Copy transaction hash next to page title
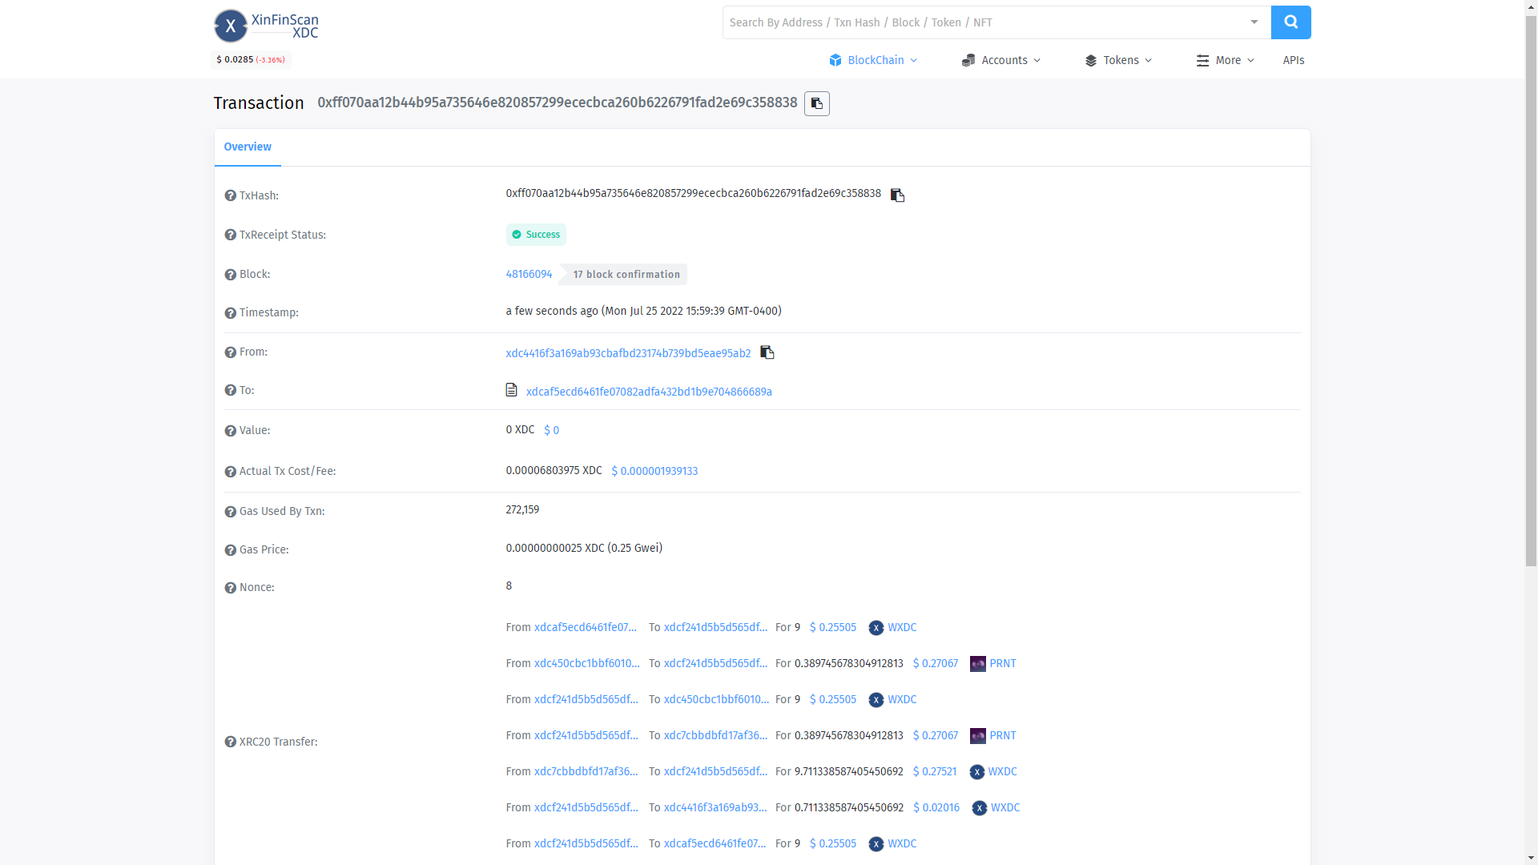The width and height of the screenshot is (1538, 865). (x=816, y=103)
